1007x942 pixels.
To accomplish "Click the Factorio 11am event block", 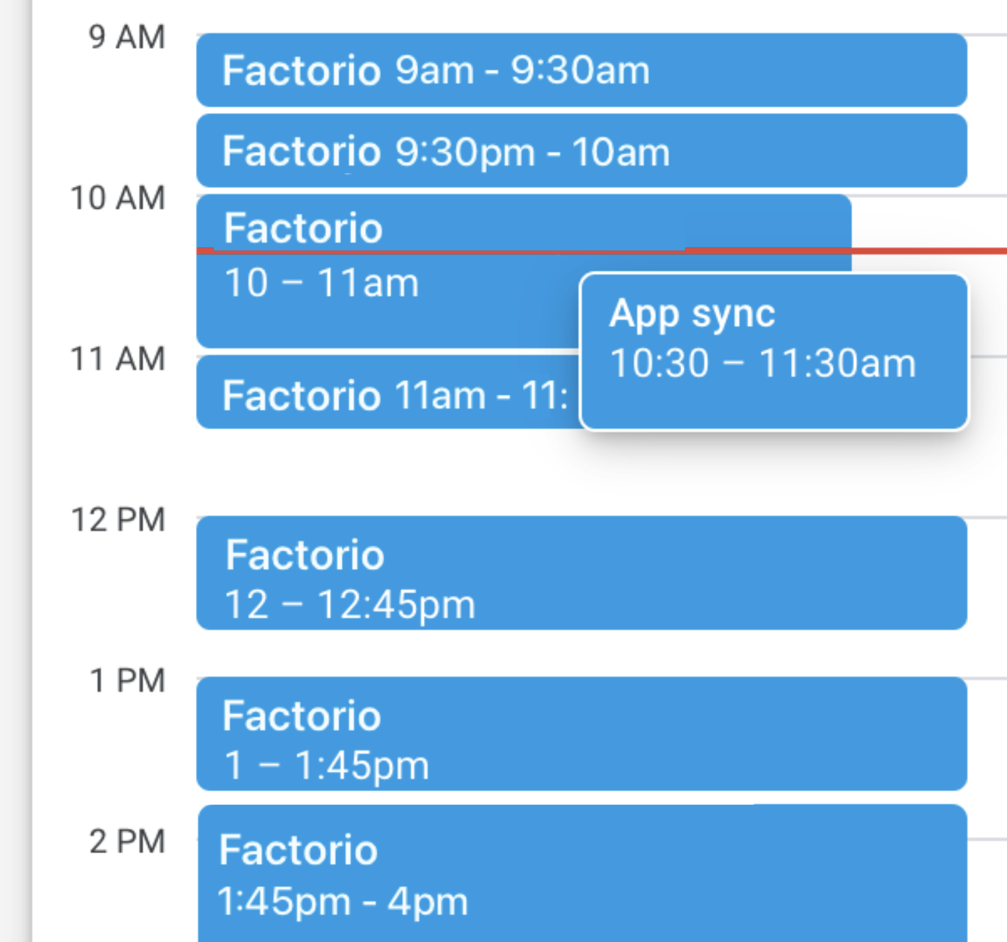I will pyautogui.click(x=388, y=395).
